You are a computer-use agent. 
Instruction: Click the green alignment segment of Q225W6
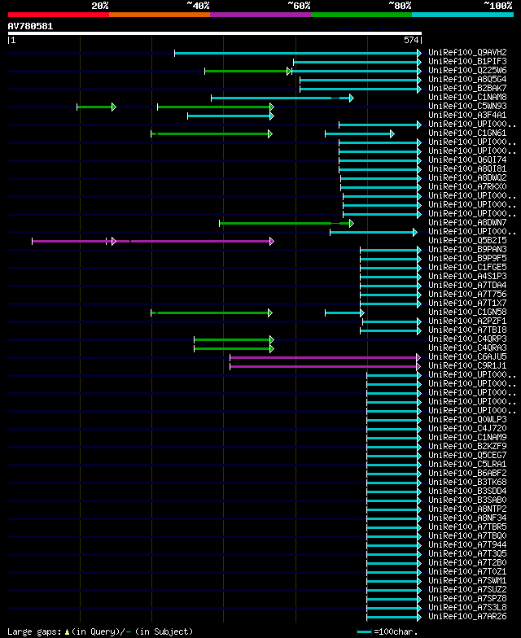246,72
